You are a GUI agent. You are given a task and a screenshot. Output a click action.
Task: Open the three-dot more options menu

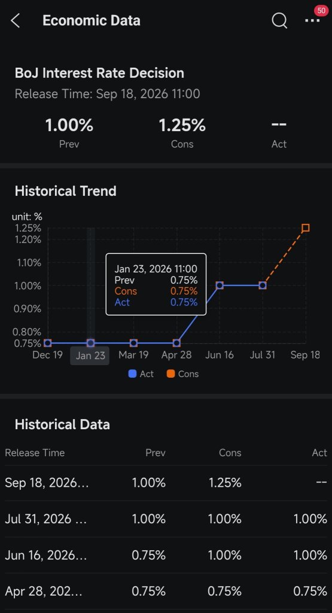(312, 21)
